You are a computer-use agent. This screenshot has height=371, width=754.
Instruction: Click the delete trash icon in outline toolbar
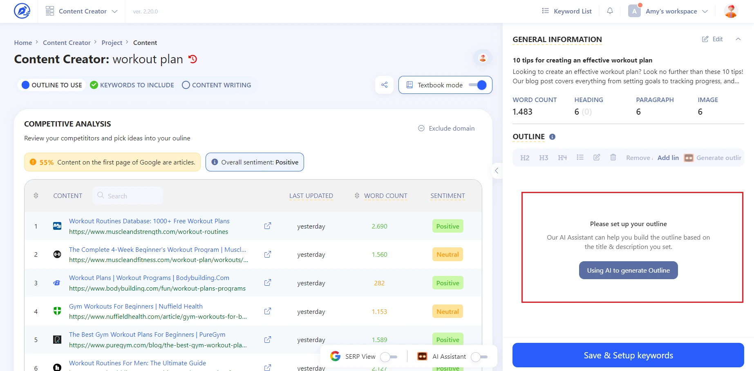pos(613,158)
